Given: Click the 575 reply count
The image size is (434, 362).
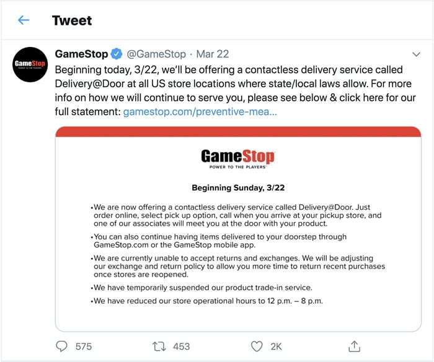Looking at the screenshot, I should click(85, 347).
